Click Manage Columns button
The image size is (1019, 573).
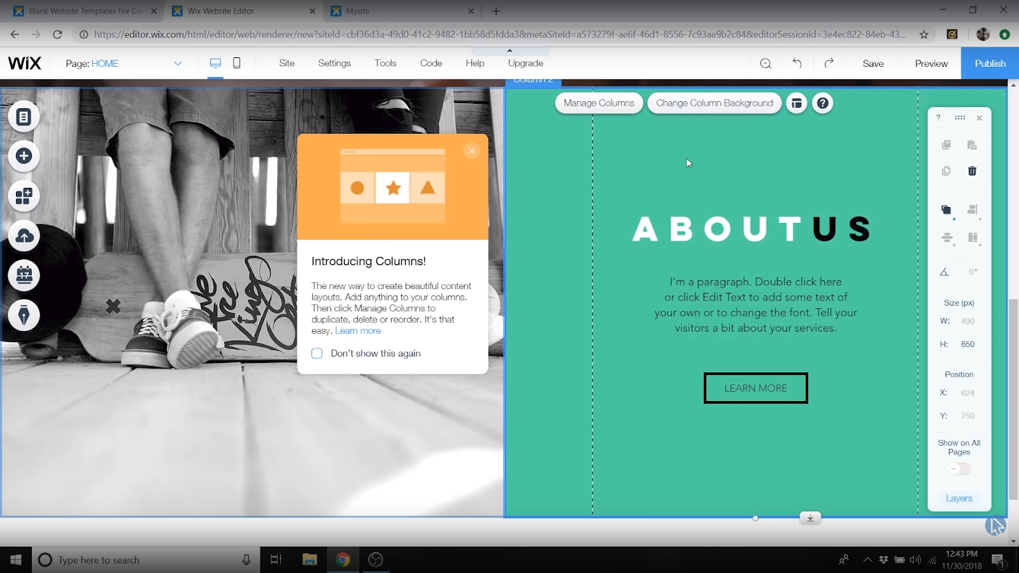599,103
